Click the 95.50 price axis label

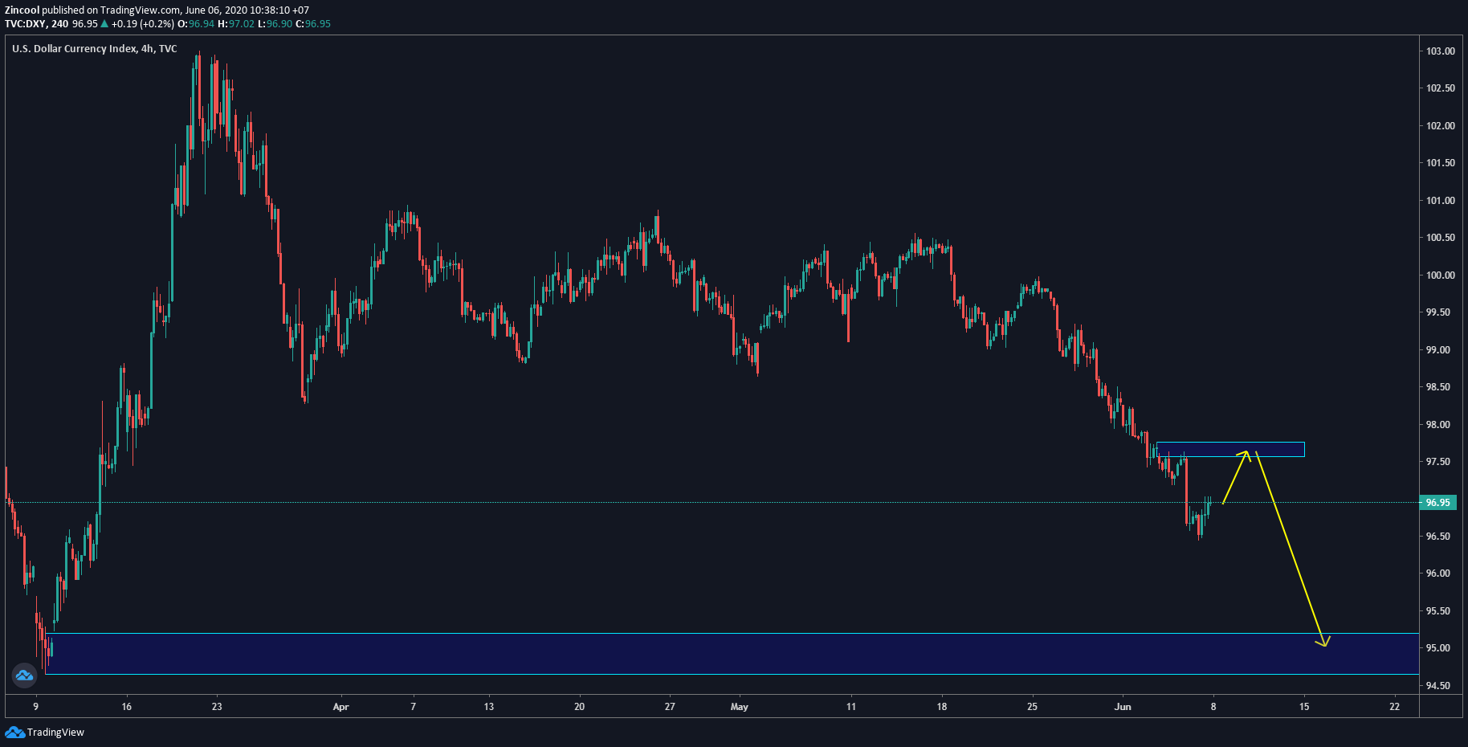[x=1437, y=611]
